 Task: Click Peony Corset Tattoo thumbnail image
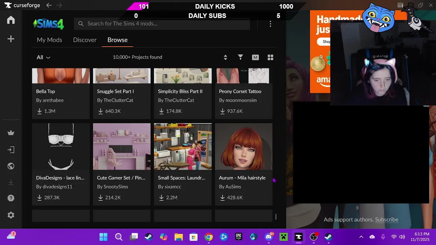point(244,76)
